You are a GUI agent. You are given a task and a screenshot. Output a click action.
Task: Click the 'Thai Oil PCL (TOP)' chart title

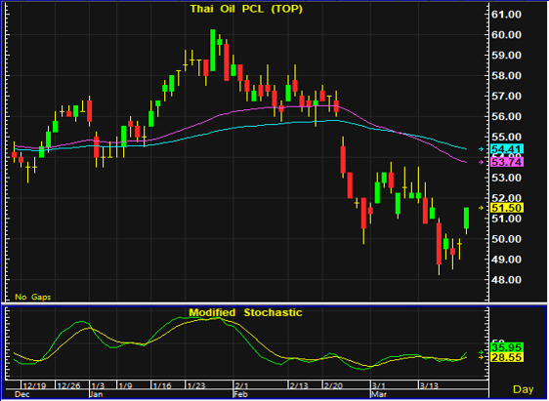[x=246, y=9]
